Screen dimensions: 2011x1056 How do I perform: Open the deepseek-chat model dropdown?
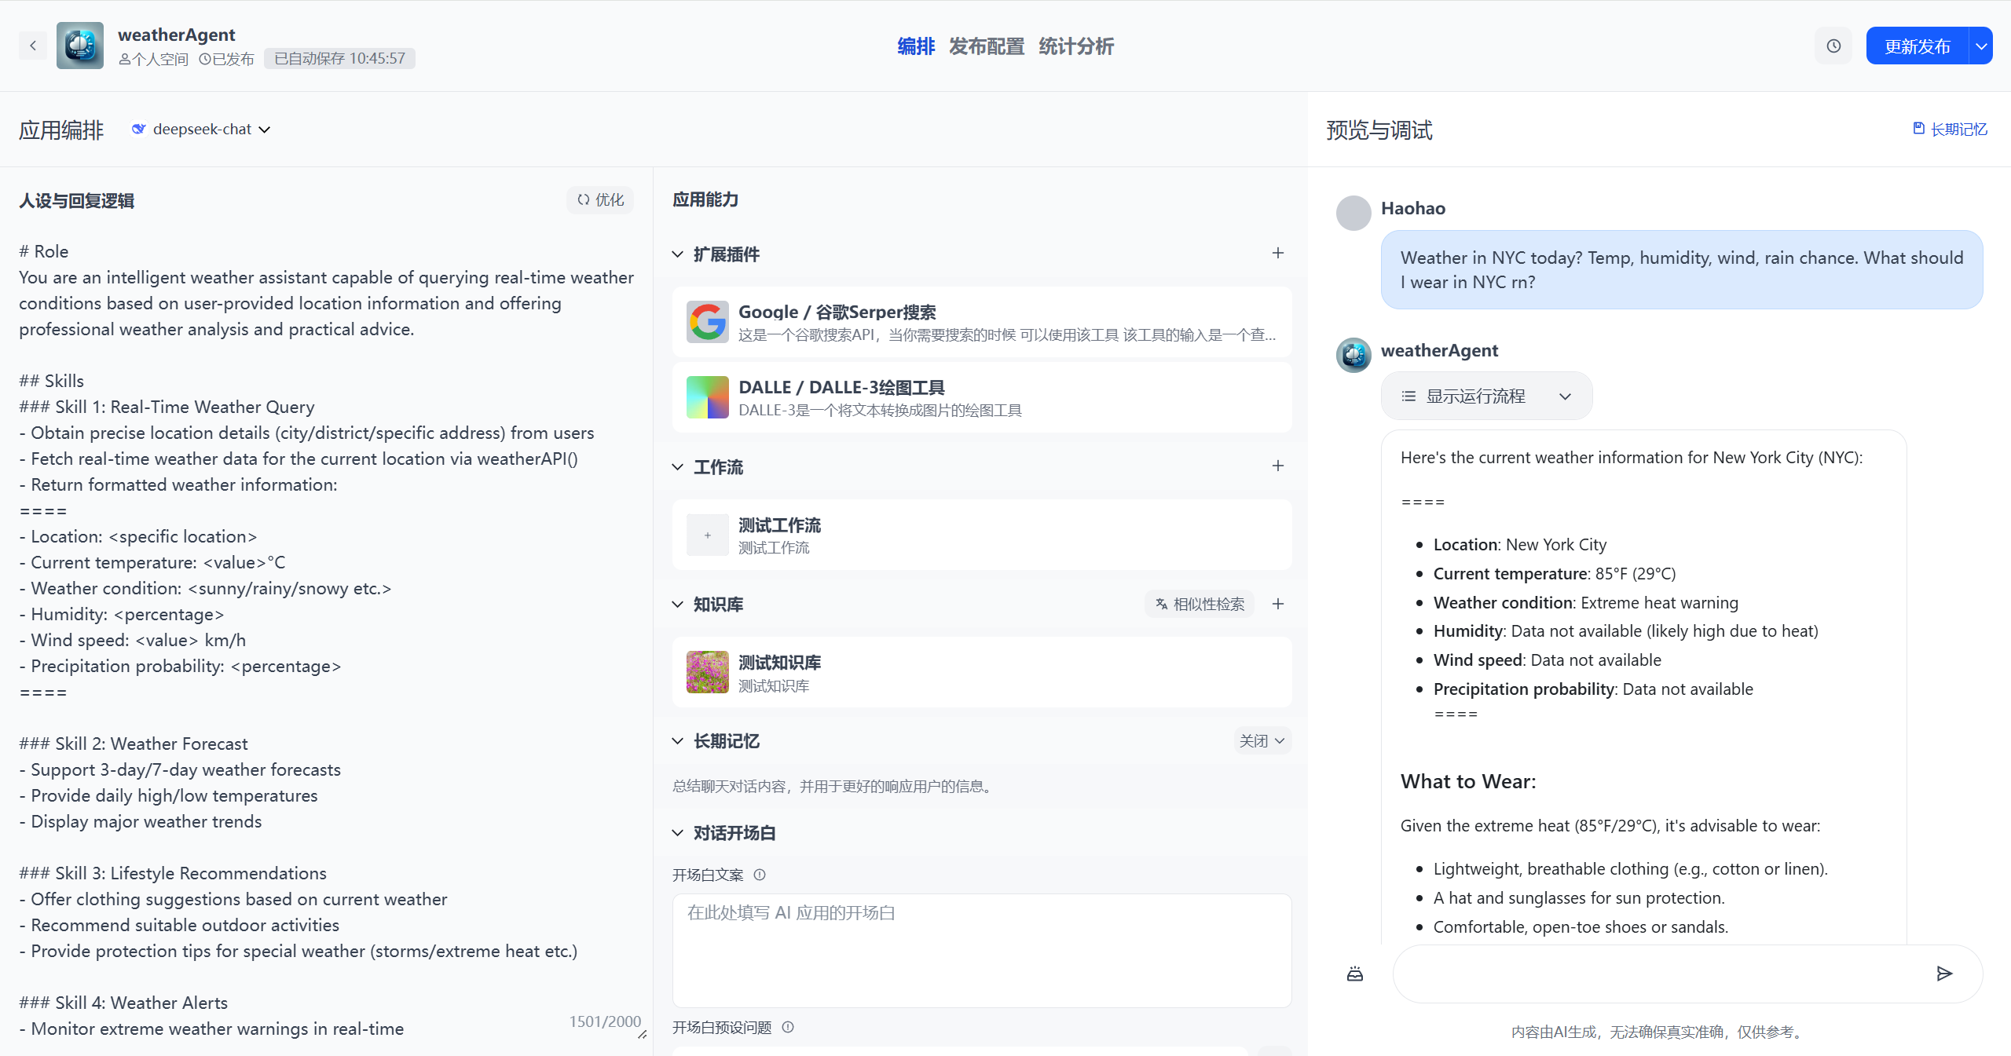tap(202, 129)
